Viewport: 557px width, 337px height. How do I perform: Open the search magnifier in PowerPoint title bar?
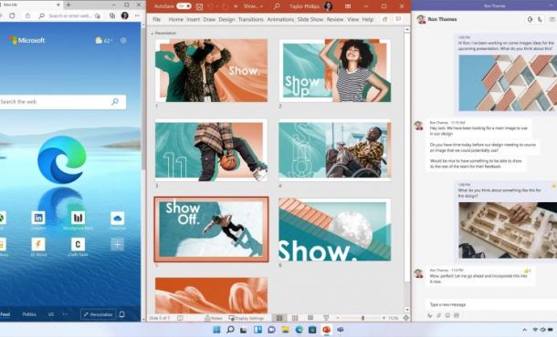coord(277,6)
